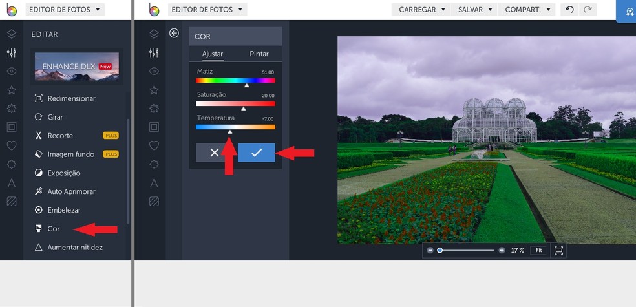
Task: Select Edit sliders icon in right editor sidebar
Action: pyautogui.click(x=154, y=52)
